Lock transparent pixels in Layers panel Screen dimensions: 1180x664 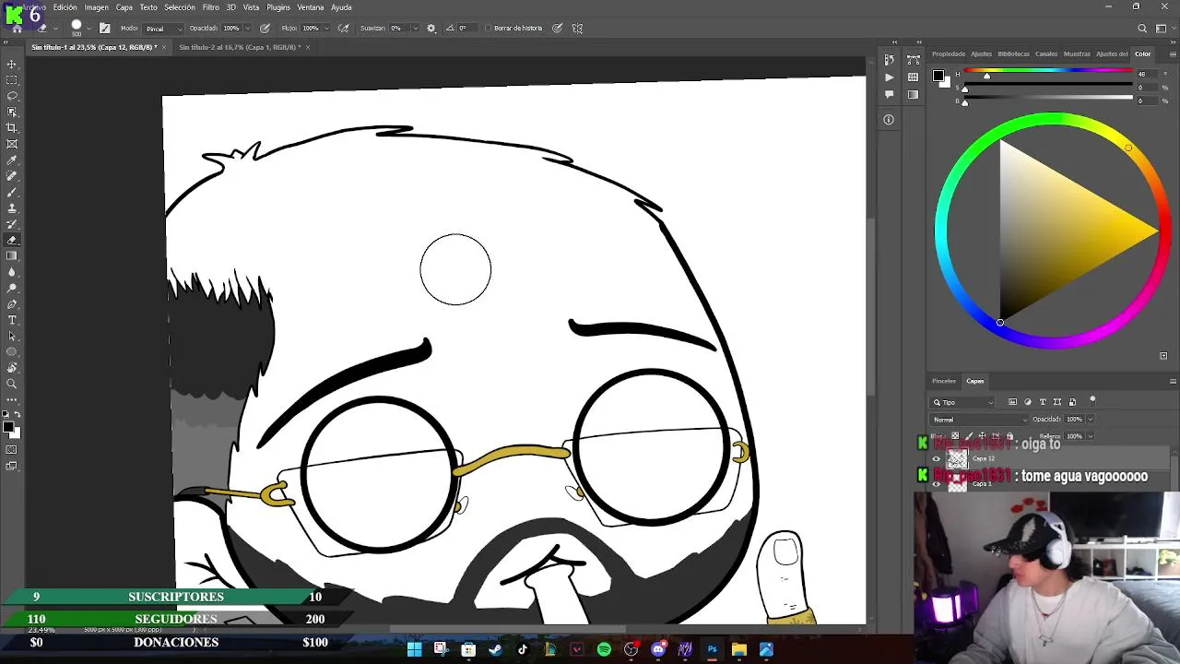[x=955, y=436]
